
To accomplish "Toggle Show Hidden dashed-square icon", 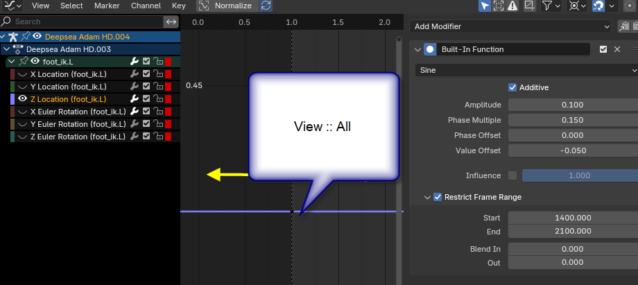I will coord(498,6).
